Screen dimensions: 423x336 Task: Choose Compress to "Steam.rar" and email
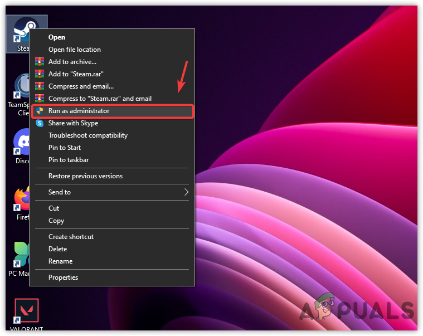(112, 99)
